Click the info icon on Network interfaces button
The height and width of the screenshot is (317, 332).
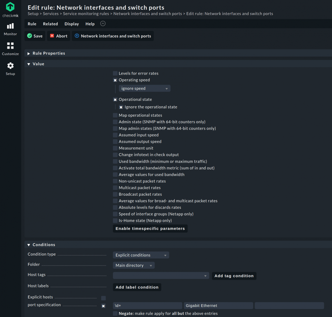pos(77,36)
